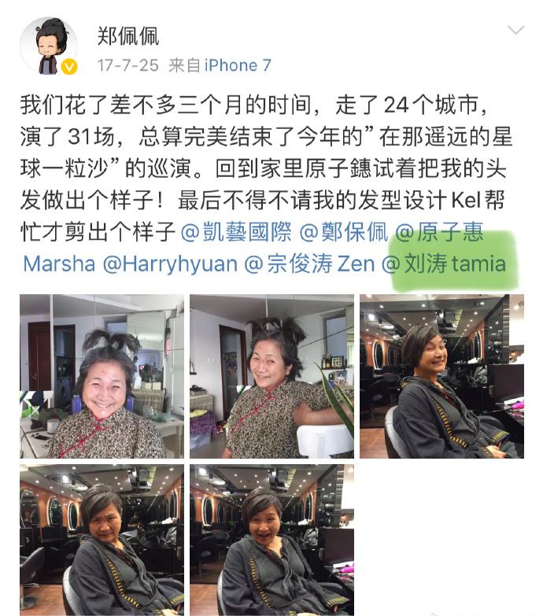View first photo with spiky hair
Viewport: 543px width, 616px height.
(x=102, y=376)
